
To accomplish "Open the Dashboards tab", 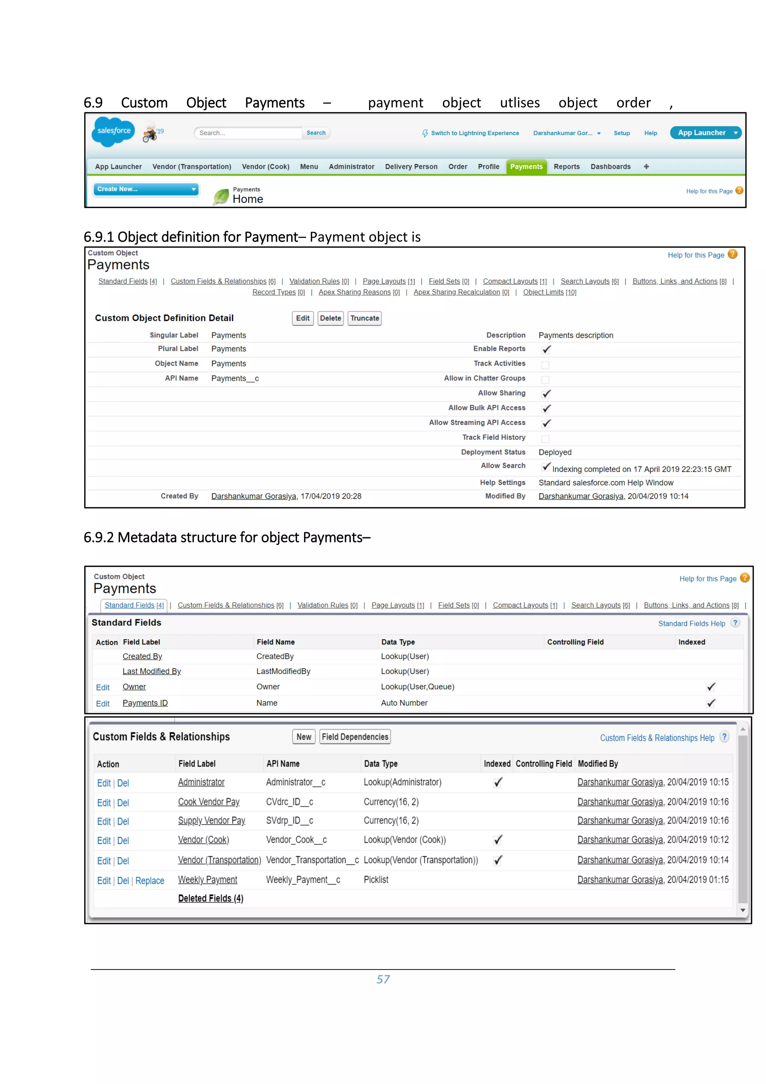I will 610,167.
